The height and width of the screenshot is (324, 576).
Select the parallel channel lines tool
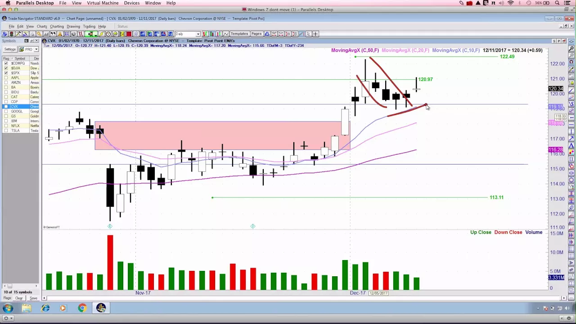click(x=571, y=97)
